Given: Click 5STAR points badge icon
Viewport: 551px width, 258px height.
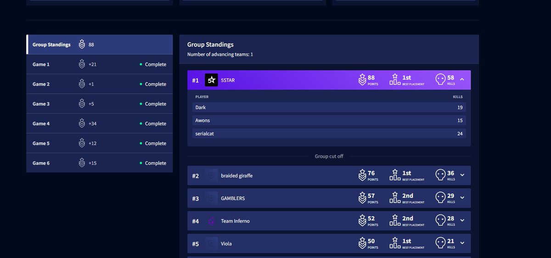Looking at the screenshot, I should tap(362, 79).
